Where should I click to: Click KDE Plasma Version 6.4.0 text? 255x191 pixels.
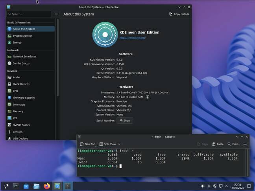tap(119, 60)
